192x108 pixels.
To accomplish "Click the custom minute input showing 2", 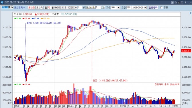I will click(80, 7).
